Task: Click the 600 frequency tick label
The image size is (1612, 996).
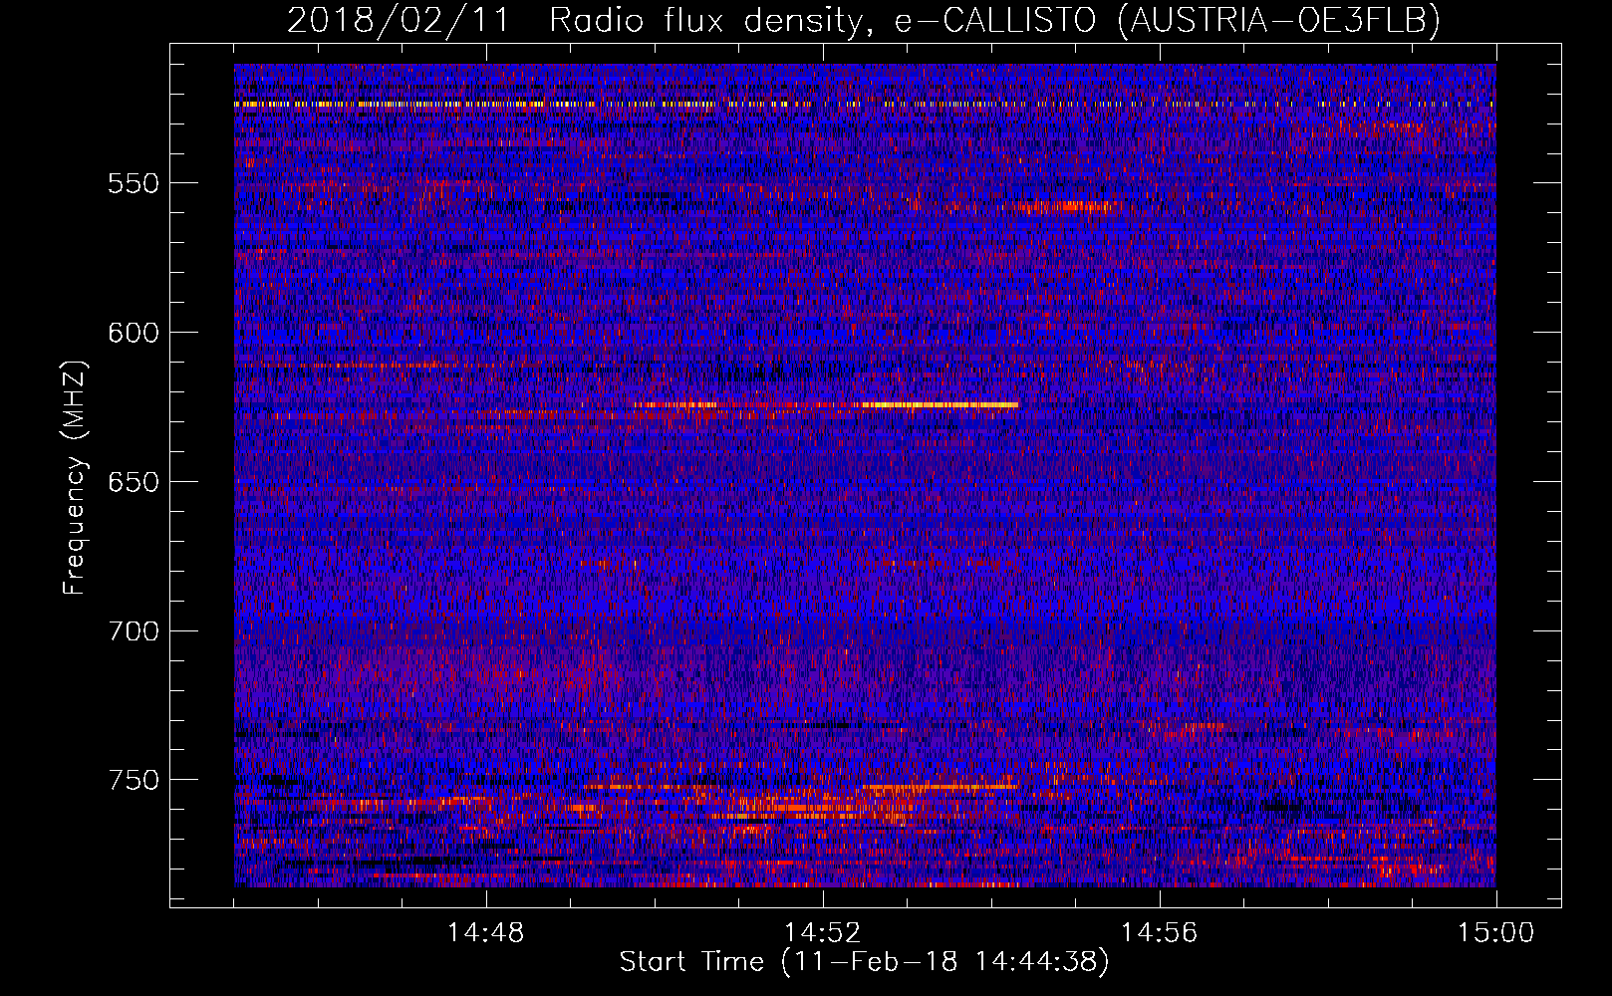Action: (x=134, y=333)
